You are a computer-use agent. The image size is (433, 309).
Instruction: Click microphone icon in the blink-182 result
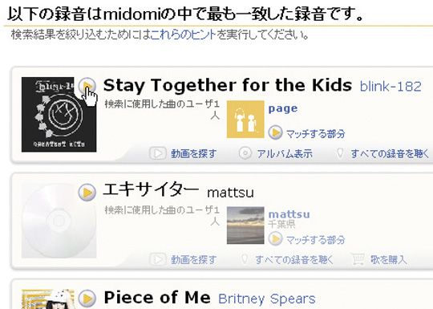coord(341,153)
